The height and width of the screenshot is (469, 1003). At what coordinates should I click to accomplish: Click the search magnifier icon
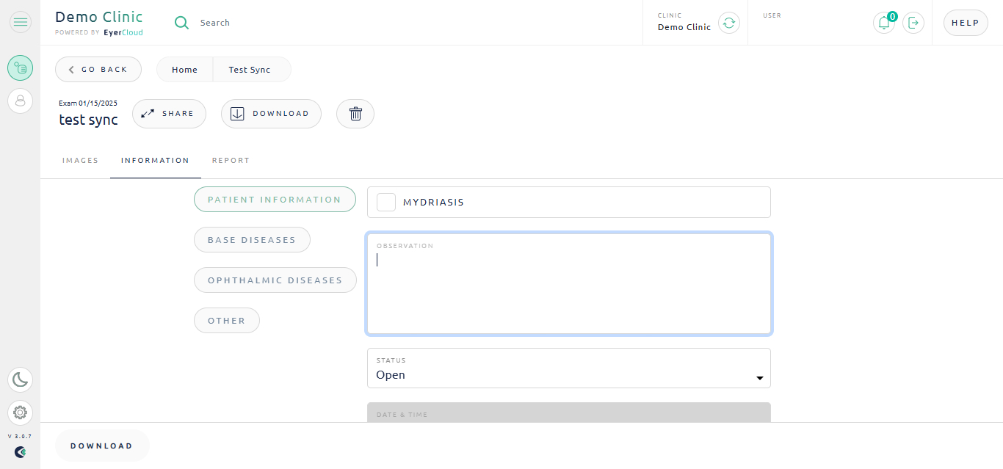181,23
